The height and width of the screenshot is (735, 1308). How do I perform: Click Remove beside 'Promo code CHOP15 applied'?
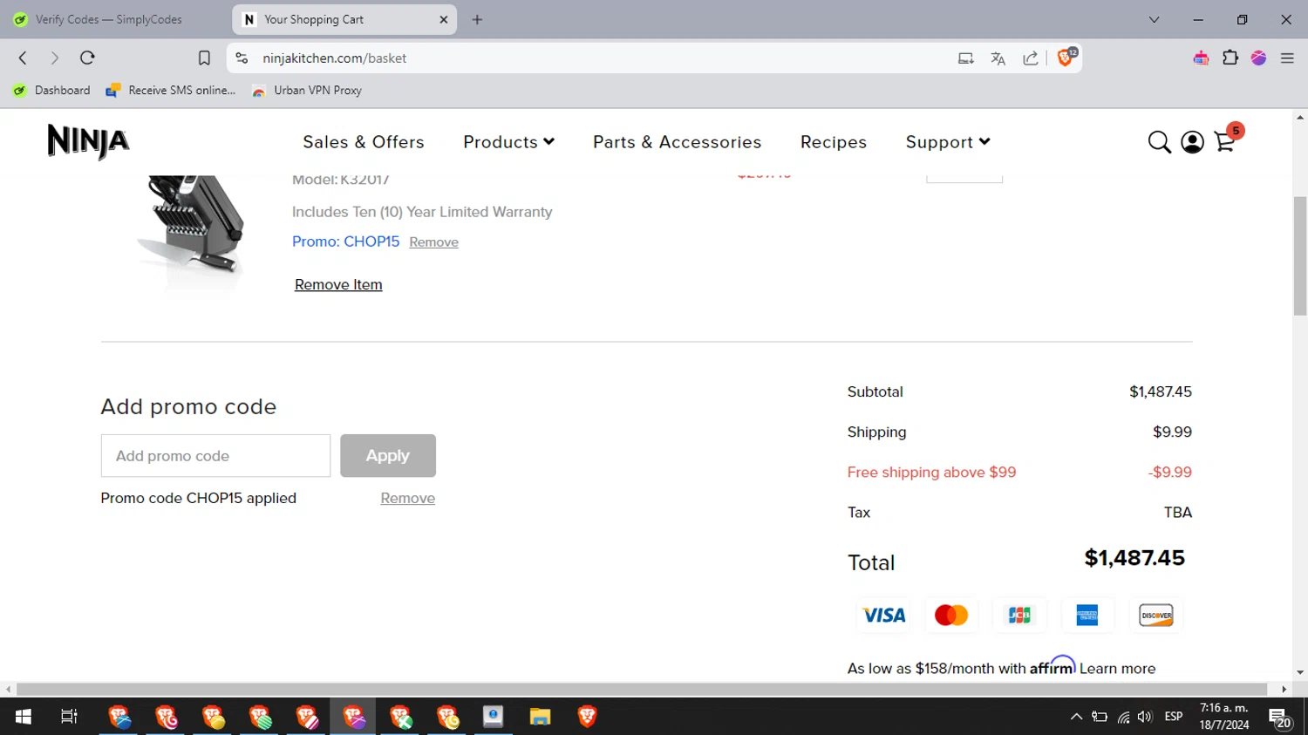click(x=407, y=498)
